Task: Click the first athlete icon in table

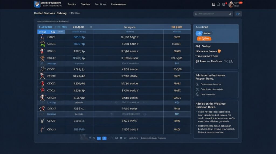Action: (42, 37)
